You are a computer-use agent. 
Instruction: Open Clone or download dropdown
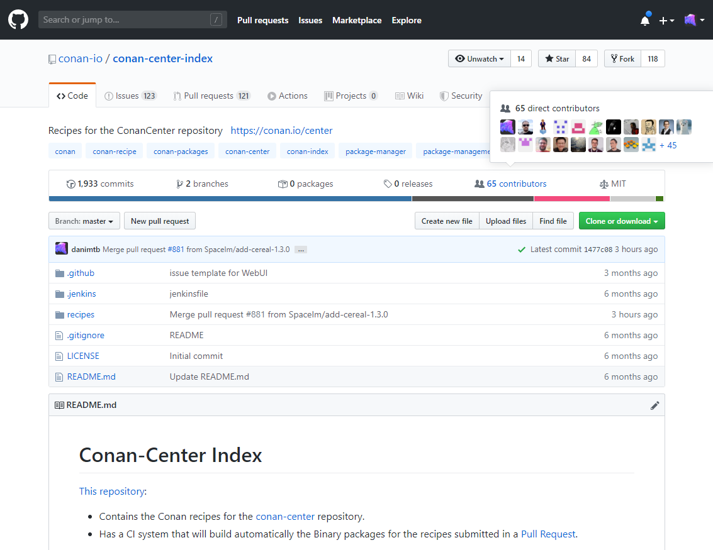point(622,221)
